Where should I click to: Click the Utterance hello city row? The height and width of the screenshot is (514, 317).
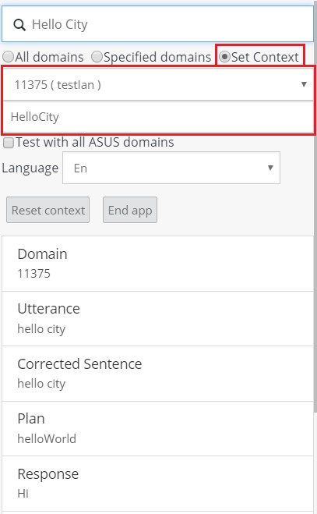pos(157,319)
